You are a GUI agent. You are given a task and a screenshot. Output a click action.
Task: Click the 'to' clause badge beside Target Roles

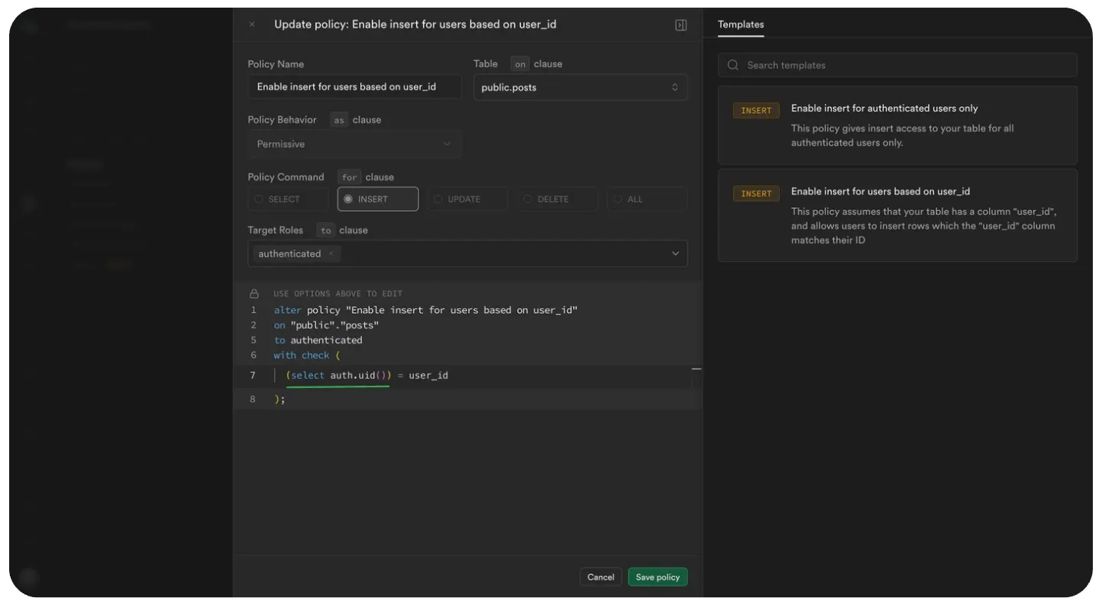tap(326, 231)
